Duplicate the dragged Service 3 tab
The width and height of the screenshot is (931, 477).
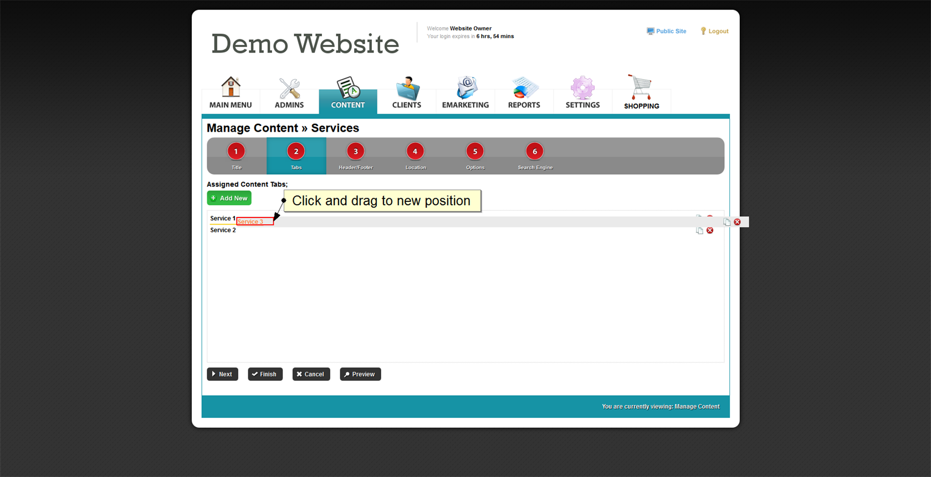point(727,222)
